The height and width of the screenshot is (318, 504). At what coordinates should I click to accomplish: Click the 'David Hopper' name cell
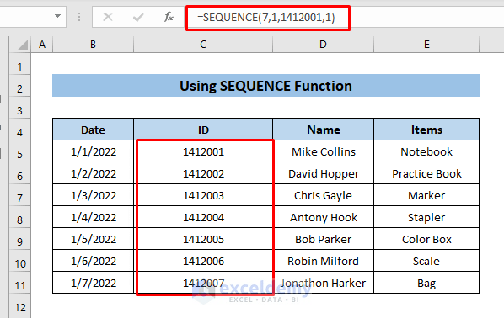(x=323, y=173)
